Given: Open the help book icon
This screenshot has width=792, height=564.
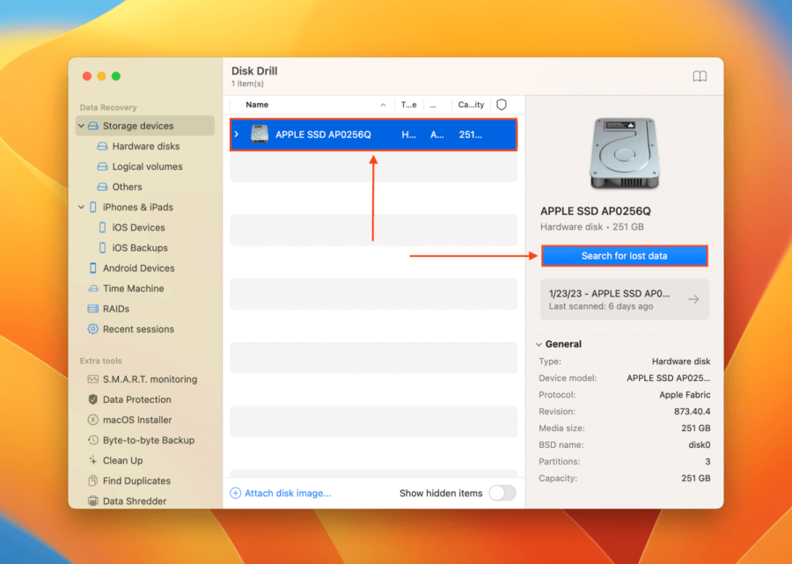Looking at the screenshot, I should click(700, 77).
